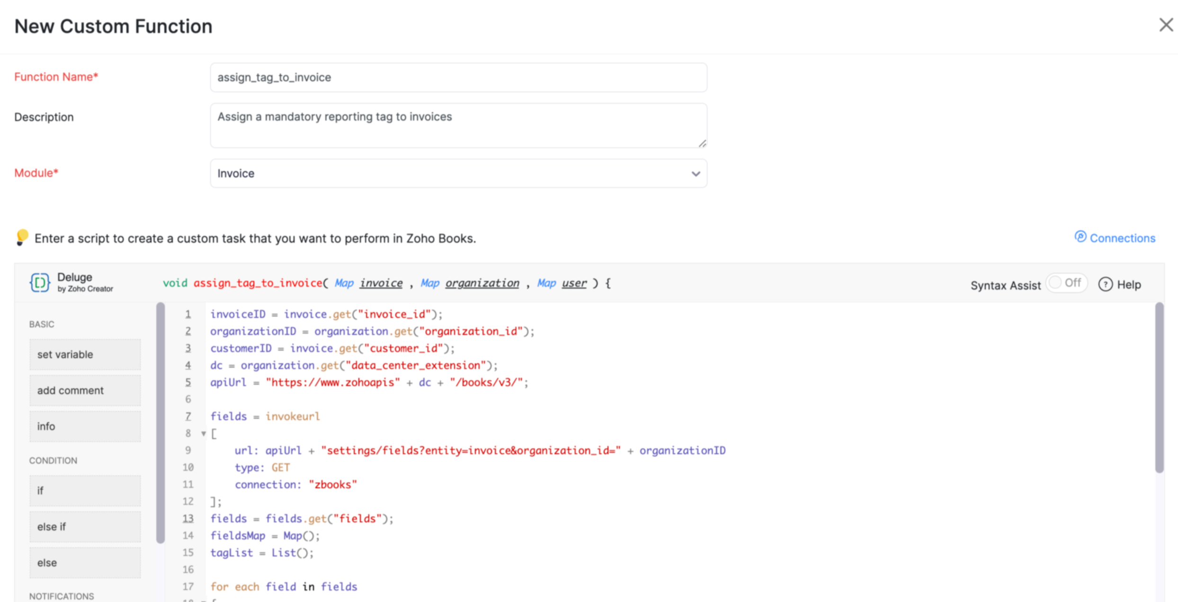
Task: Click the Connections icon
Action: 1080,237
